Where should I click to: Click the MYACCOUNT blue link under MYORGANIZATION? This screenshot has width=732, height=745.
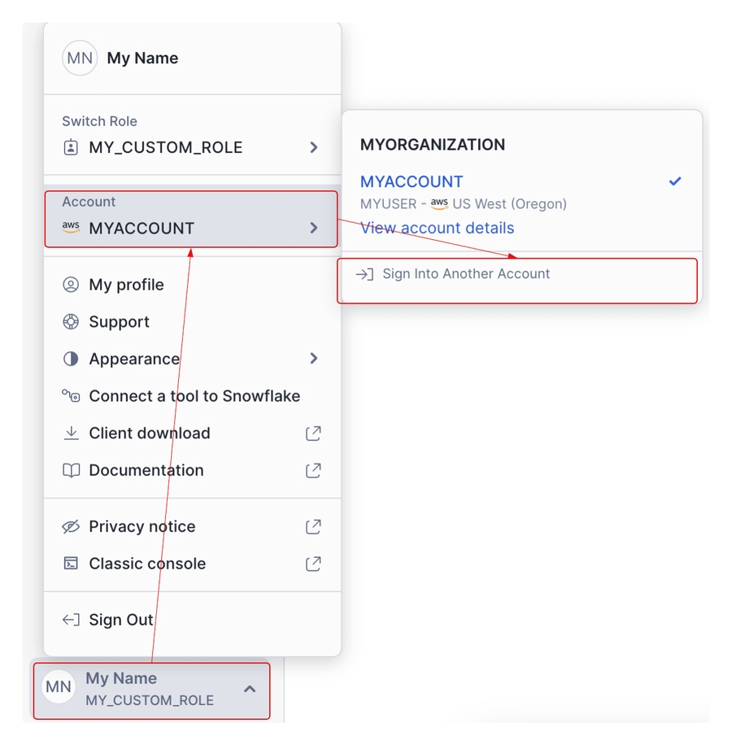point(412,181)
